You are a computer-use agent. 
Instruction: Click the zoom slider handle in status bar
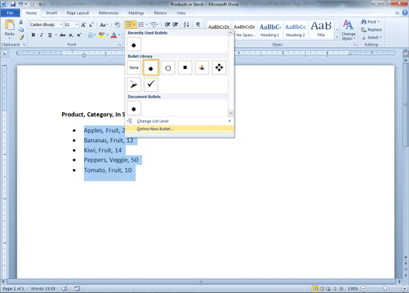click(x=385, y=288)
